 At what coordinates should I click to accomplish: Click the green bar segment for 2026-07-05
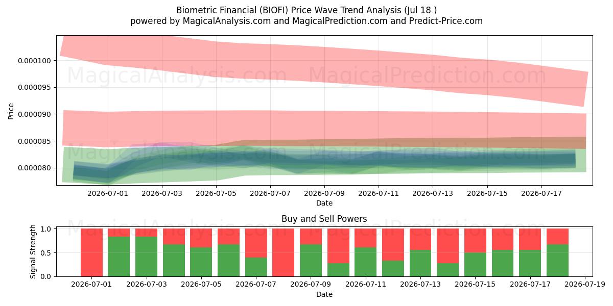pos(201,262)
